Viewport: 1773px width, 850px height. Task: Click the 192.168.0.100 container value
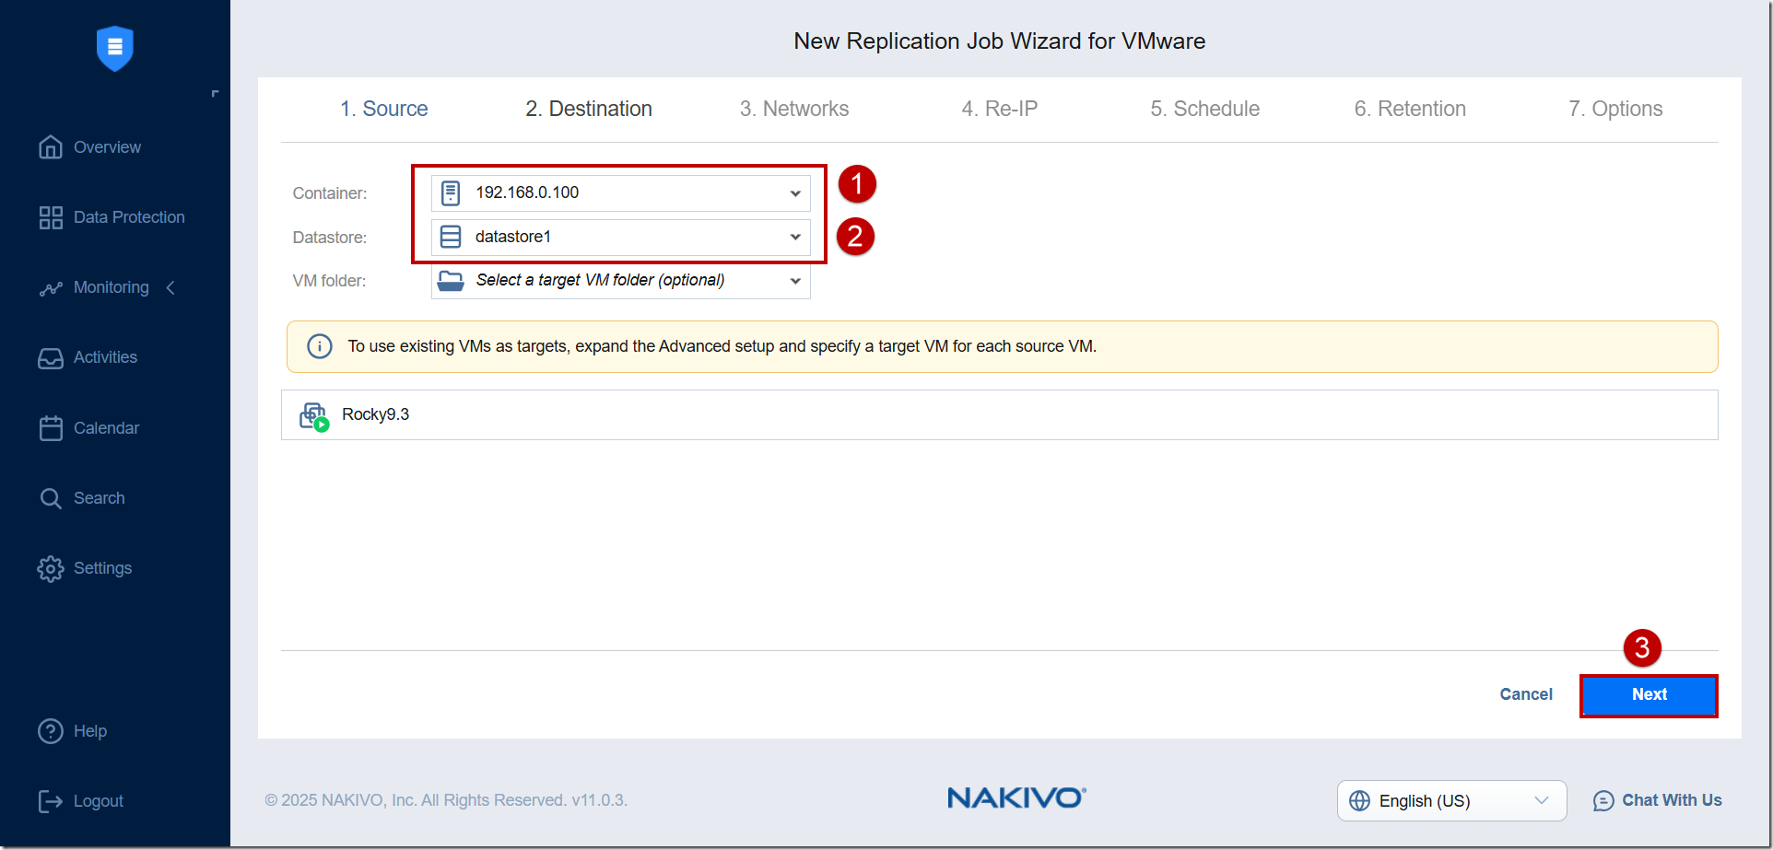click(527, 192)
